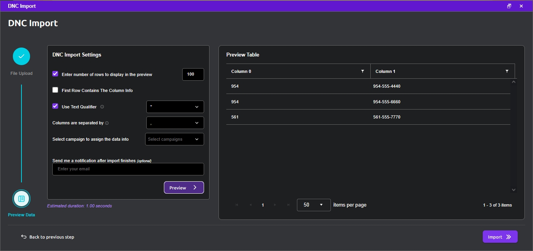
Task: Toggle rows to display in preview checkbox
Action: tap(55, 74)
